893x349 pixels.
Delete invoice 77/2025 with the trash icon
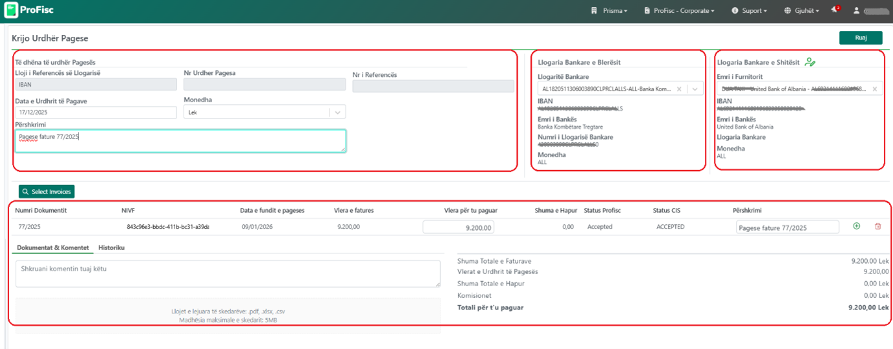click(878, 227)
